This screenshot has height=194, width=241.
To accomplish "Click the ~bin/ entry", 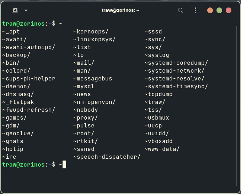I will tap(11, 63).
